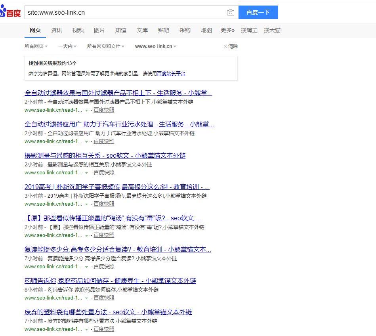Open result 全自动过滤器效果与国外过滤器产品不相上下

click(x=118, y=93)
